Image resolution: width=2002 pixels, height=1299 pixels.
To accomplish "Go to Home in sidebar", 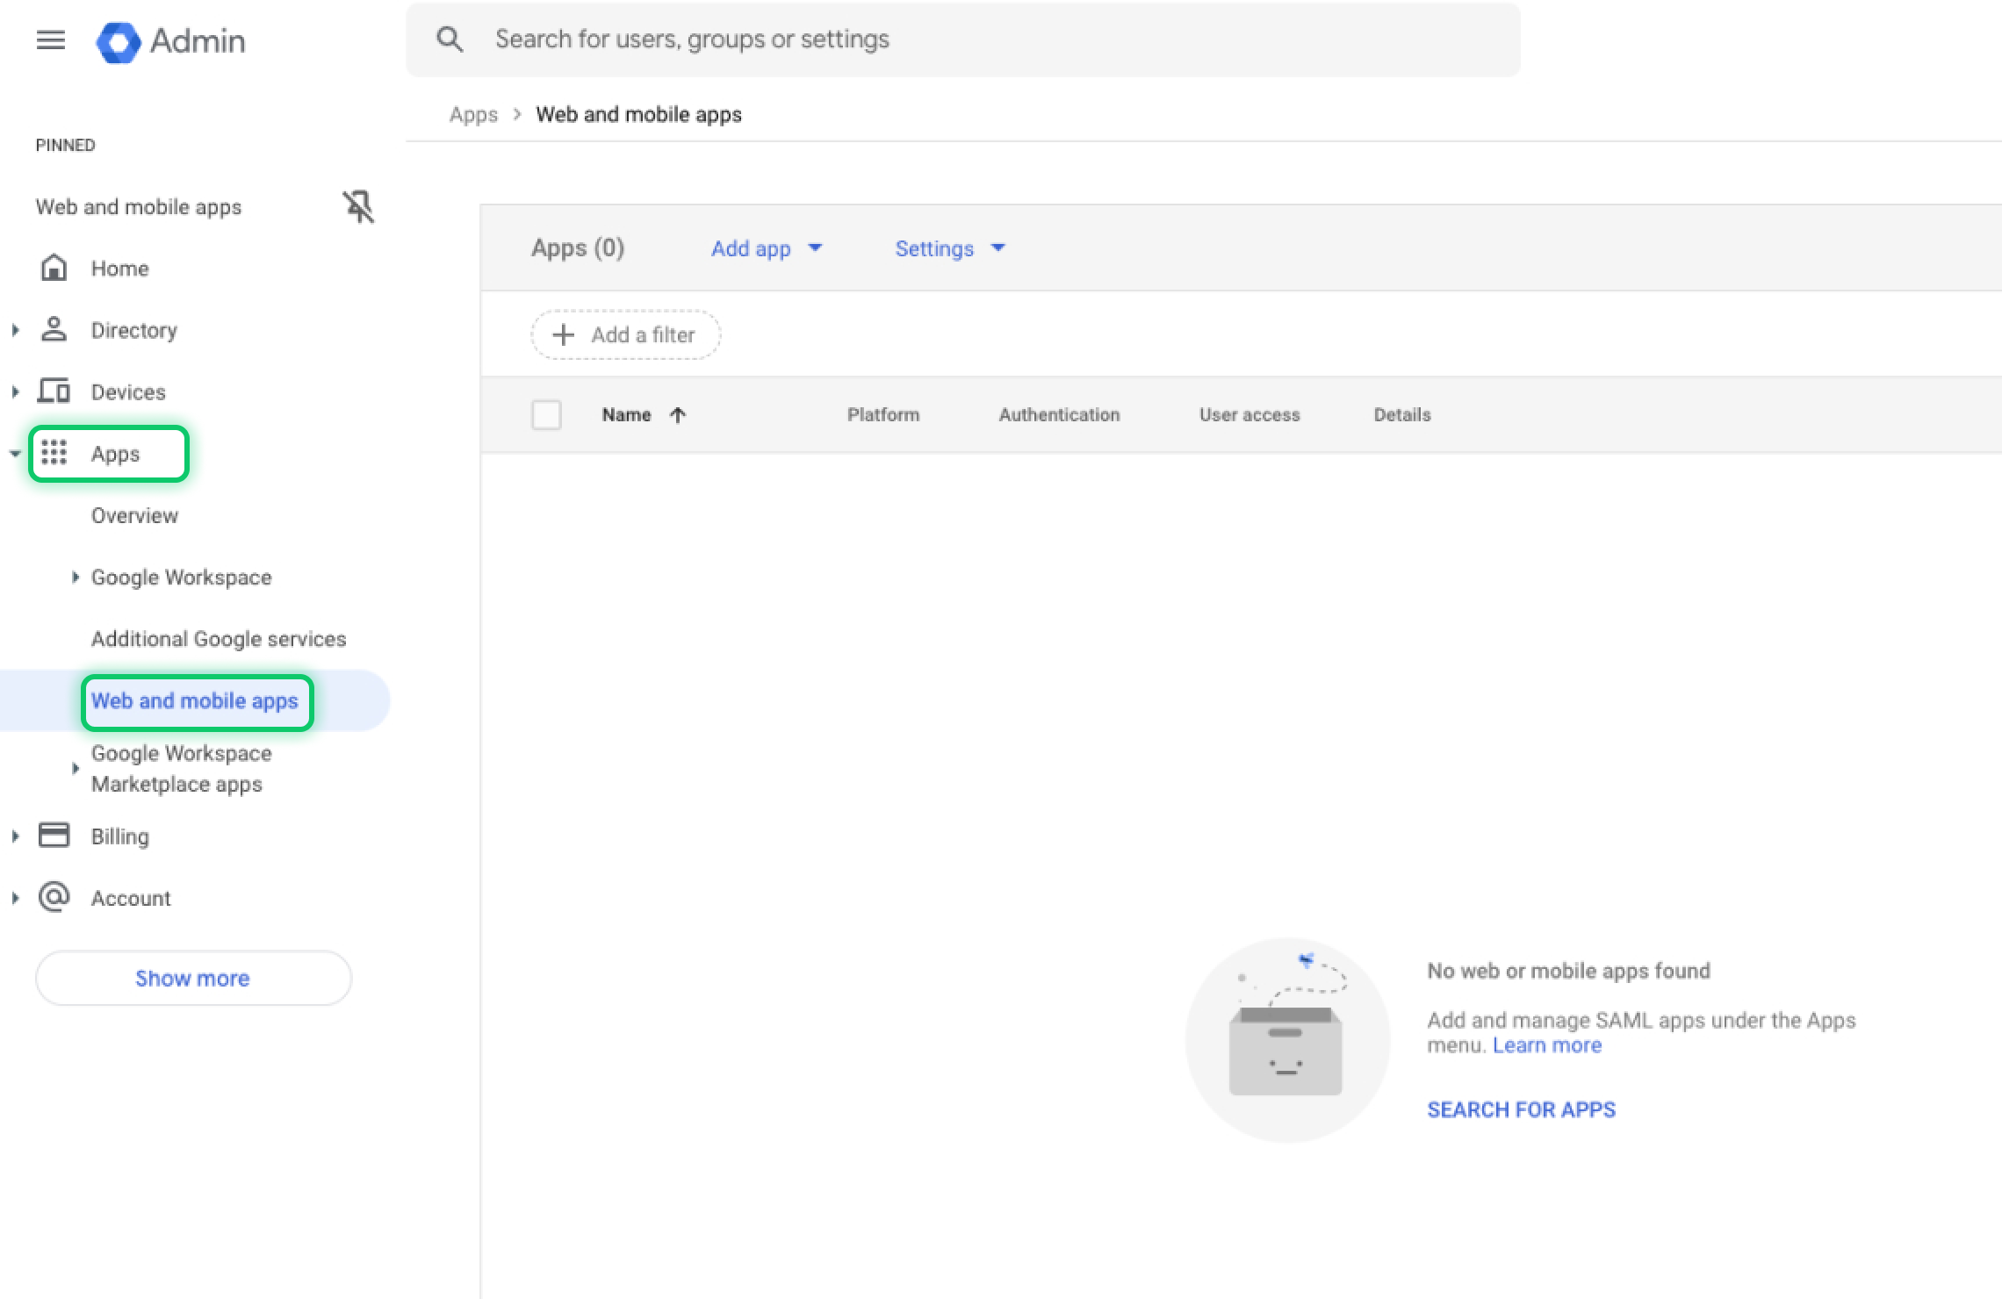I will [120, 269].
